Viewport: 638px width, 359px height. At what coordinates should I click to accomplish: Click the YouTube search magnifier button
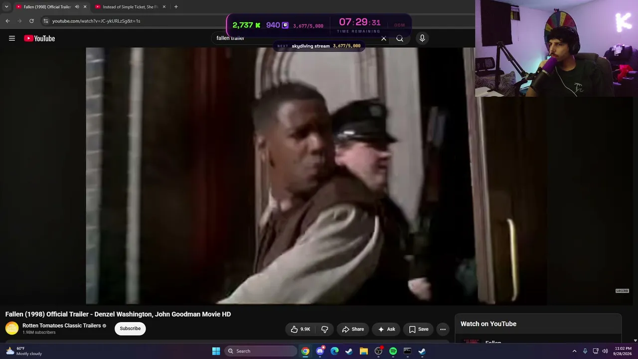[400, 38]
